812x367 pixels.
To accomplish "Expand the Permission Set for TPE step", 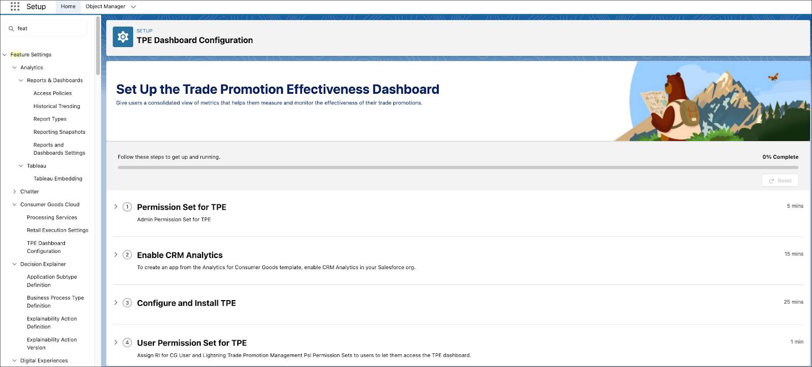I will click(x=116, y=207).
